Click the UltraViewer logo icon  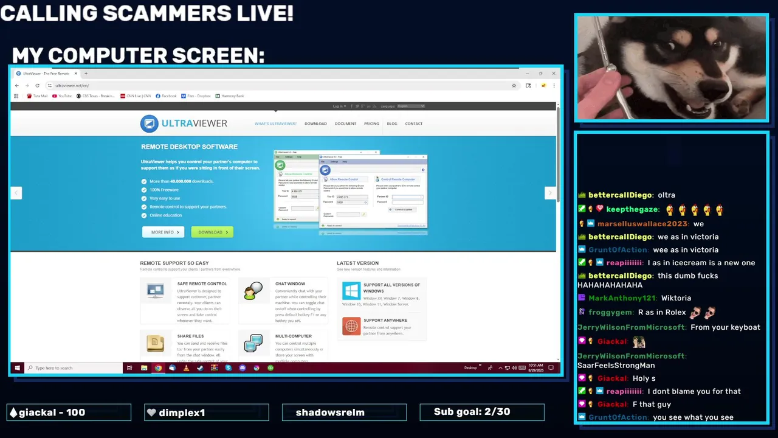[x=149, y=123]
